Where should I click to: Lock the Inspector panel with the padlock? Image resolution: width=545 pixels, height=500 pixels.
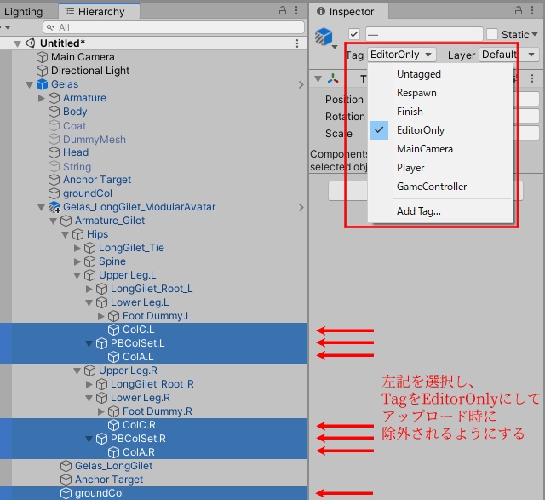[519, 10]
